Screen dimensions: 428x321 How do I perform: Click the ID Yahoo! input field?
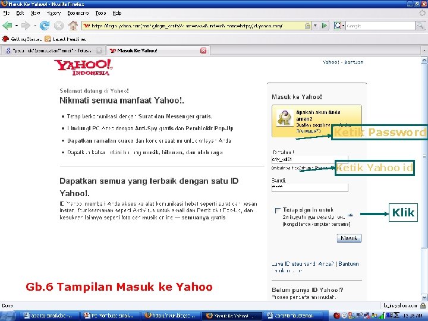pyautogui.click(x=310, y=159)
